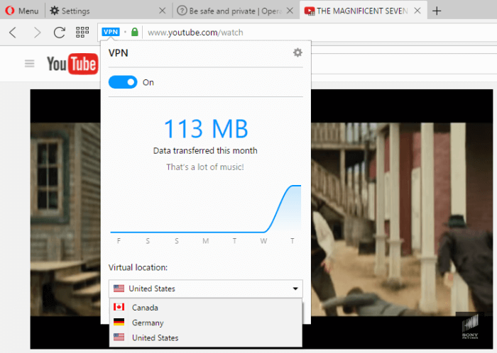The width and height of the screenshot is (497, 353).
Task: Click the 113 MB data value
Action: (x=206, y=129)
